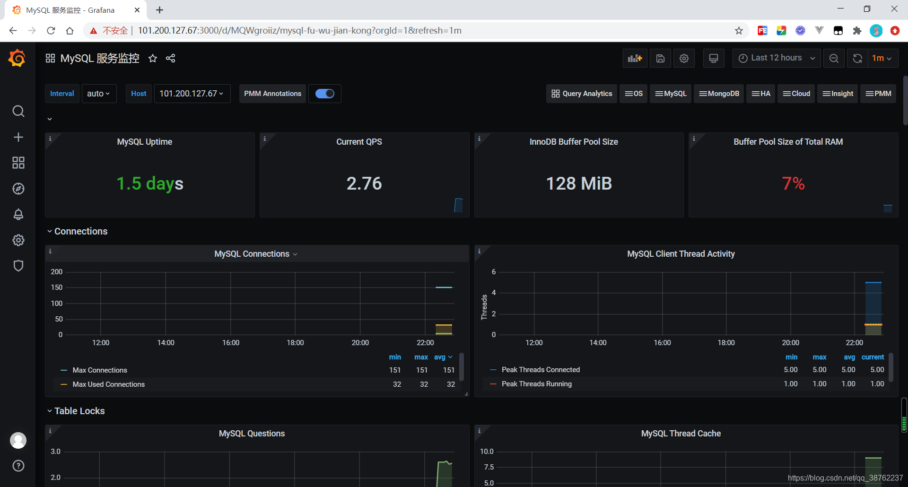Click the browser address bar URL
Screen dimensions: 908x487
(300, 31)
